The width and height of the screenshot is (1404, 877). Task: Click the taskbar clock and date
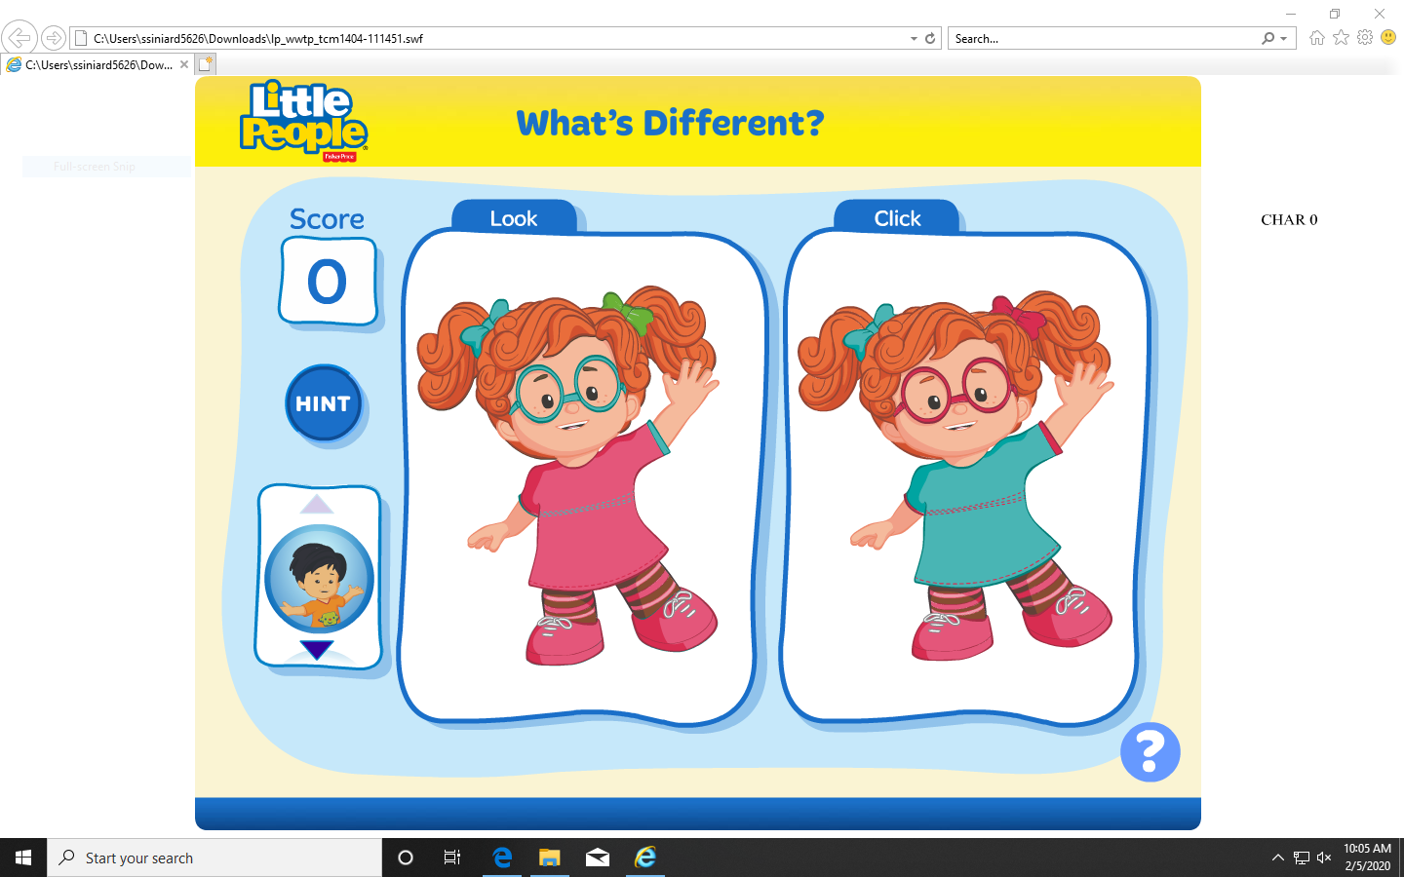tap(1367, 858)
